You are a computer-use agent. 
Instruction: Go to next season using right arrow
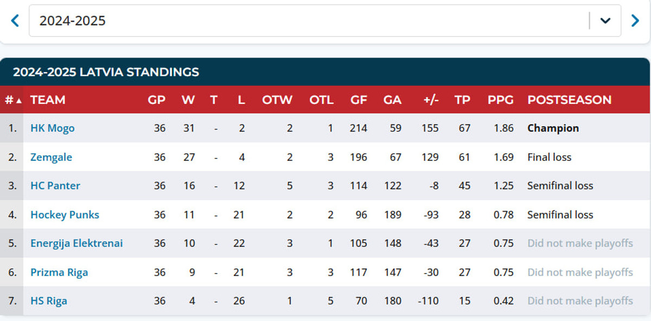coord(635,21)
